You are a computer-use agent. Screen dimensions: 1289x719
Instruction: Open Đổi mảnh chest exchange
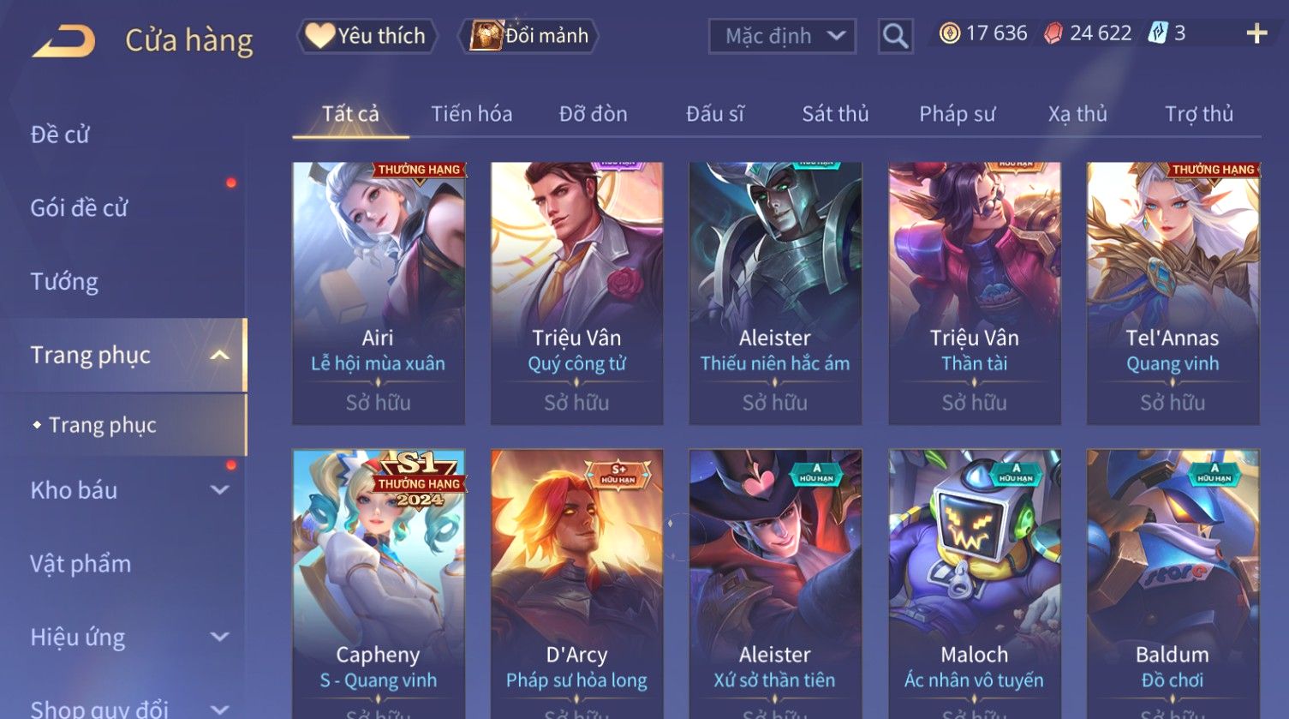coord(528,36)
